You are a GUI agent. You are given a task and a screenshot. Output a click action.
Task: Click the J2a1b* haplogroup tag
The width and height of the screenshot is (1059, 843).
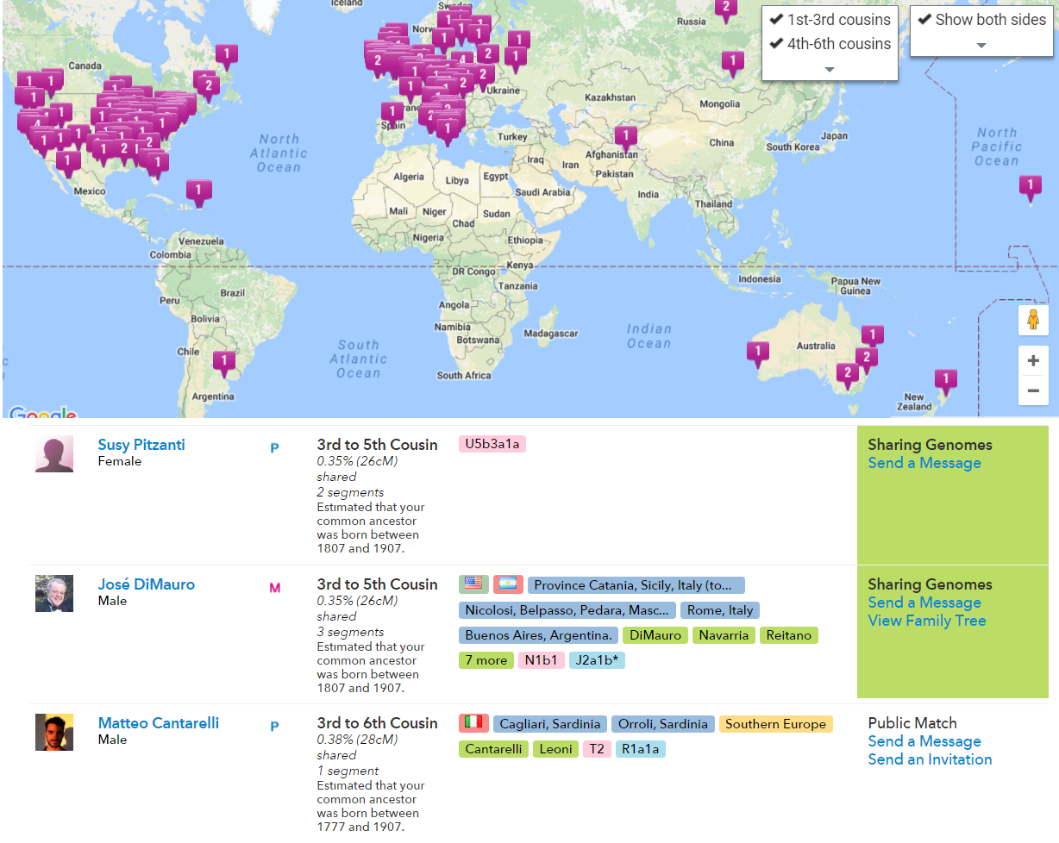point(597,660)
